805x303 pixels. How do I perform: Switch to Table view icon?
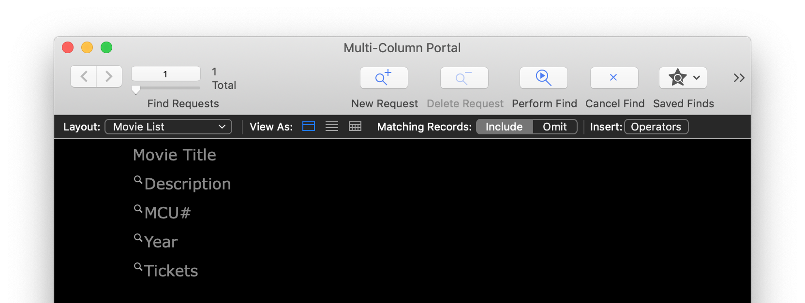tap(355, 127)
